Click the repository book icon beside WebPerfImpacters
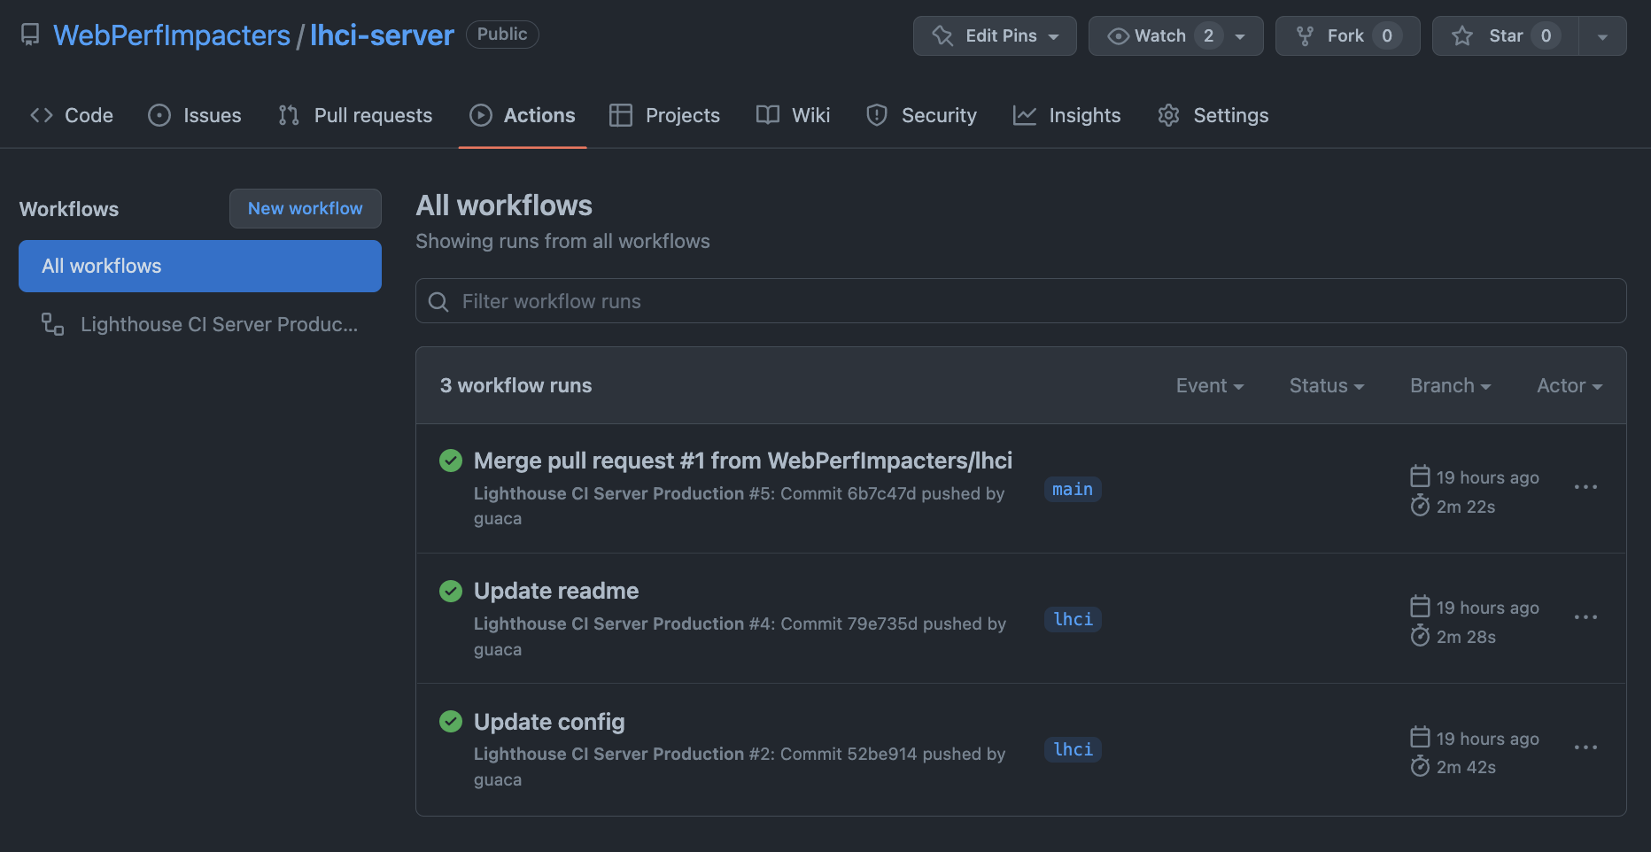 point(30,35)
